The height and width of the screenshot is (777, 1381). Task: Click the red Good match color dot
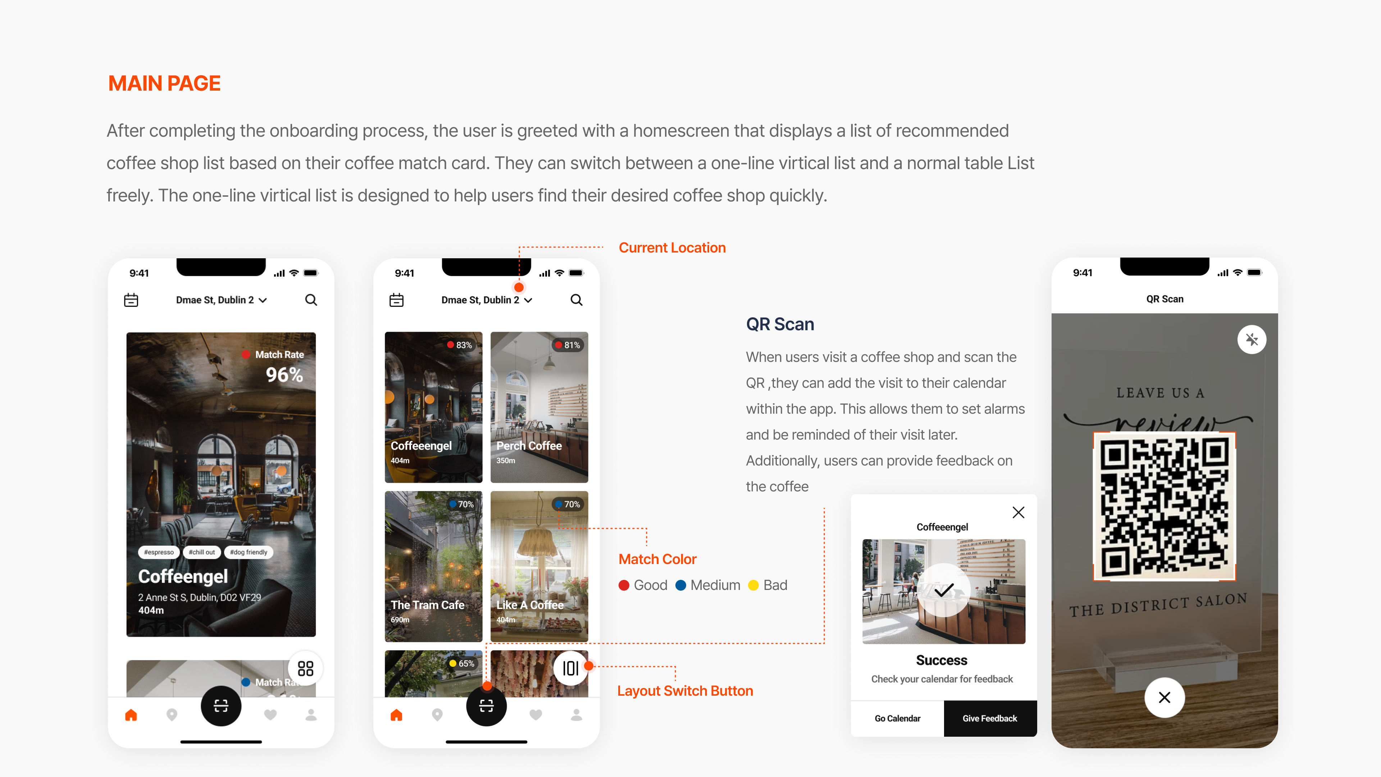[624, 585]
